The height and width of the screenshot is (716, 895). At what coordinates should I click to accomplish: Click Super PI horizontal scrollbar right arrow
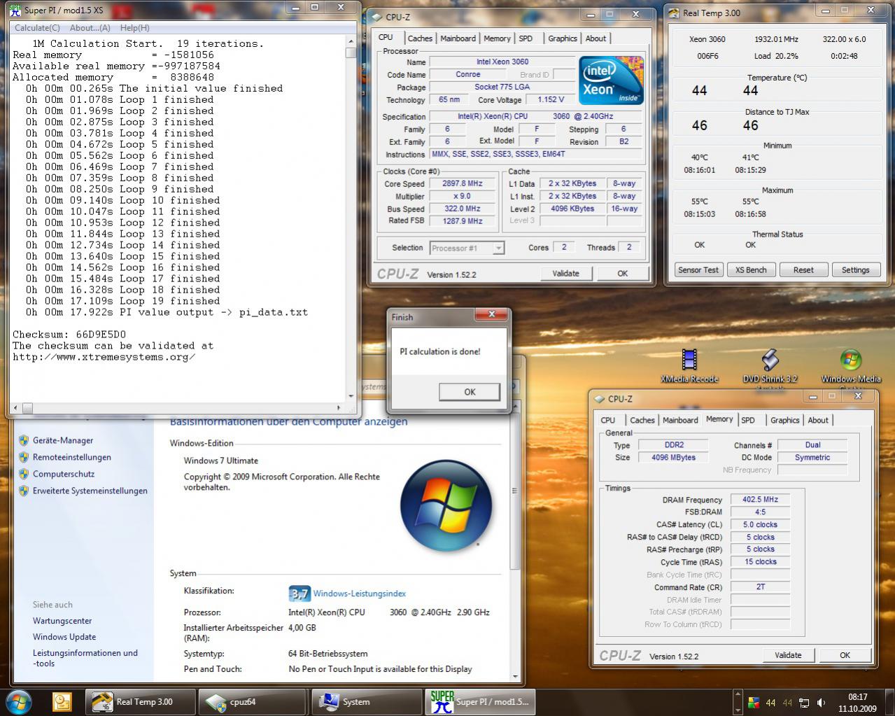coord(339,407)
